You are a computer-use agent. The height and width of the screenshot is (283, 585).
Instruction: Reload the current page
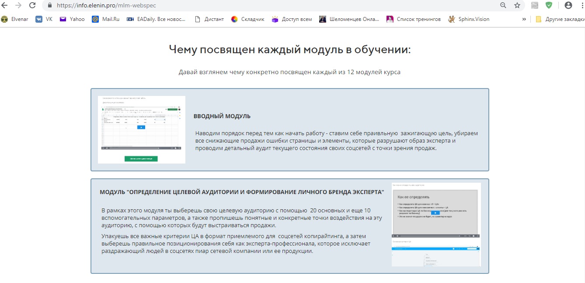[32, 5]
